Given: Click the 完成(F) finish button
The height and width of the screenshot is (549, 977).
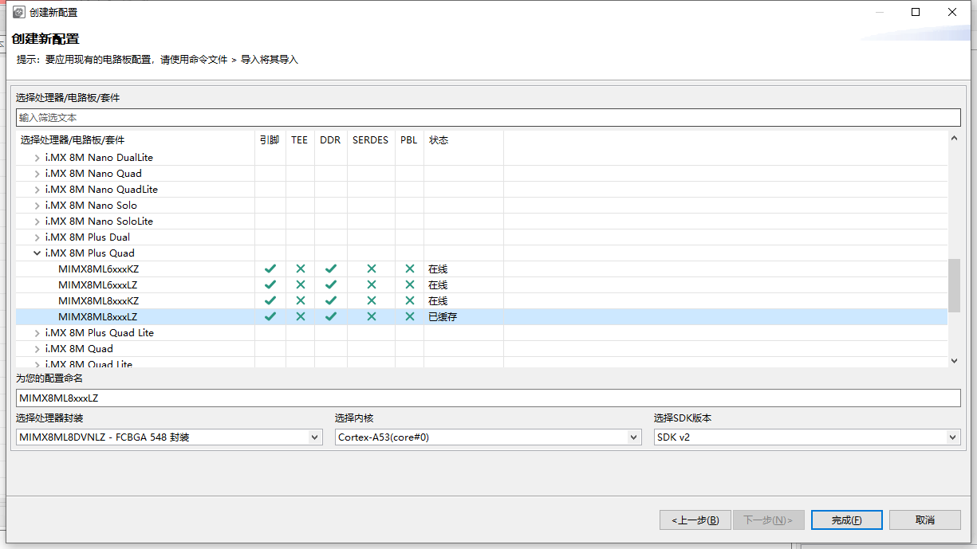Looking at the screenshot, I should coord(846,520).
